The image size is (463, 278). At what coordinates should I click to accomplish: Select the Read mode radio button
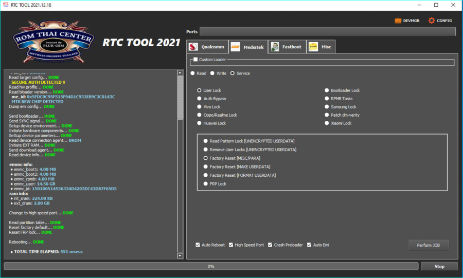point(192,73)
